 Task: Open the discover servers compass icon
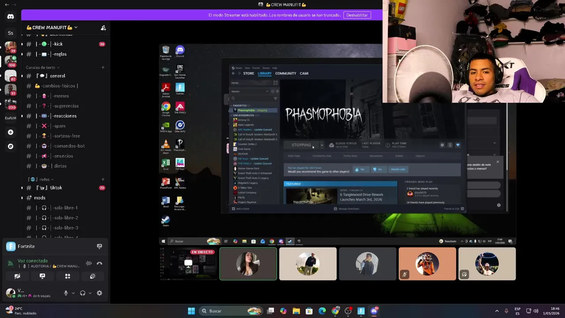click(x=11, y=146)
